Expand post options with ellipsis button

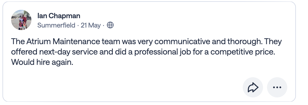(x=277, y=87)
